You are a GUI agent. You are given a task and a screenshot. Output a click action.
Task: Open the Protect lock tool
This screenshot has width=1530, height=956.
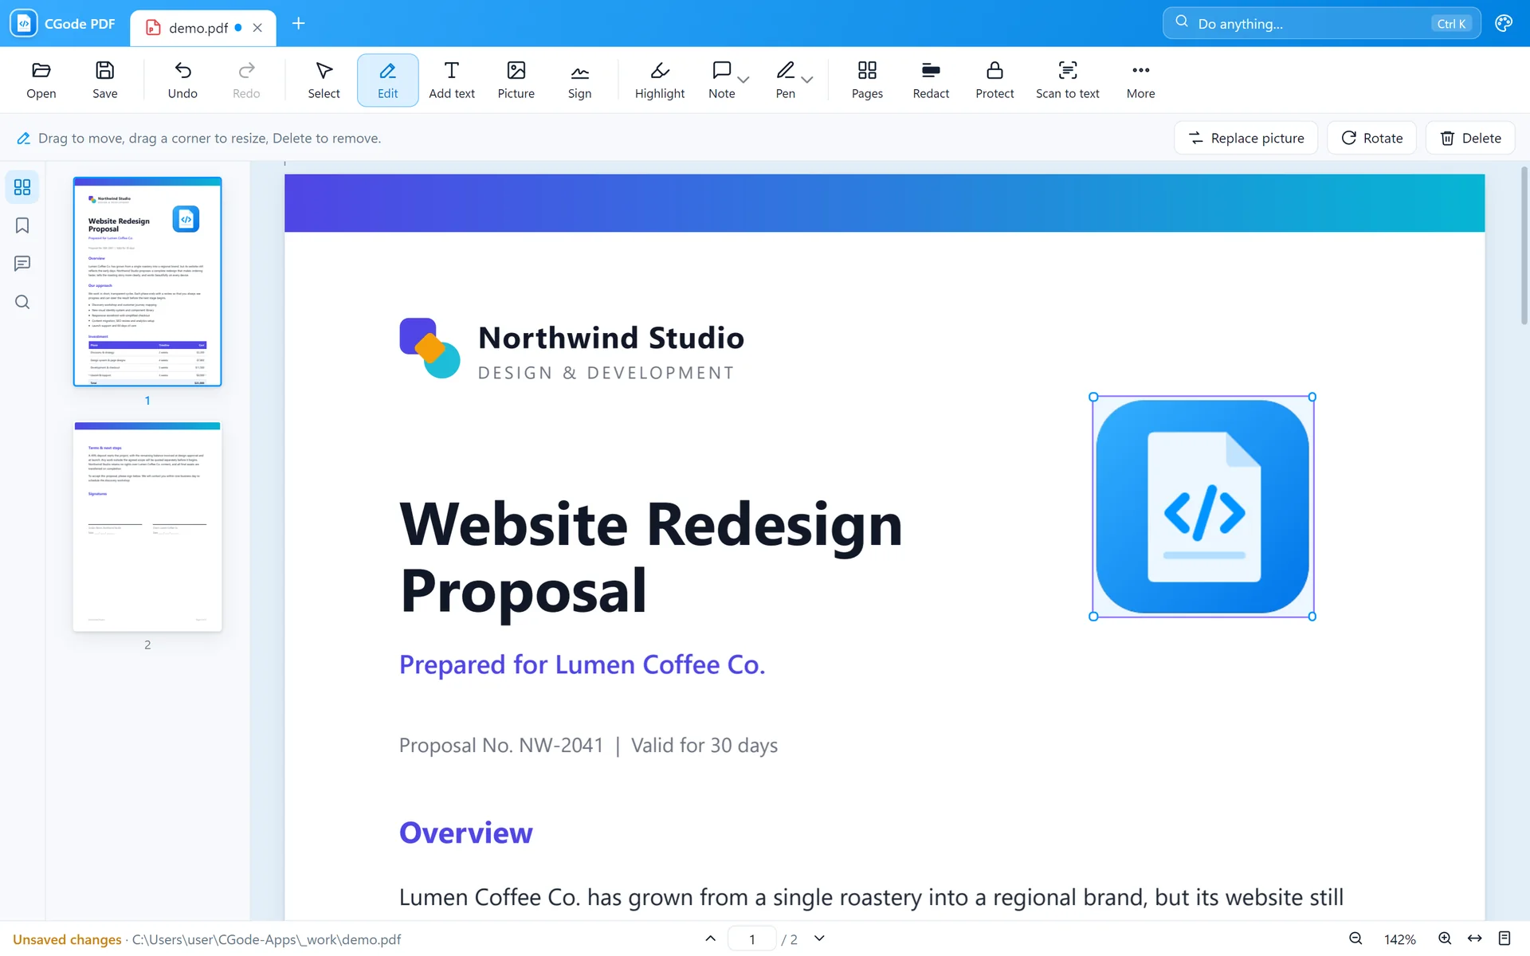tap(994, 80)
